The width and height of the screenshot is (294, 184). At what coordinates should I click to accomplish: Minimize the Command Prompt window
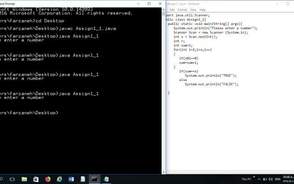(138, 4)
